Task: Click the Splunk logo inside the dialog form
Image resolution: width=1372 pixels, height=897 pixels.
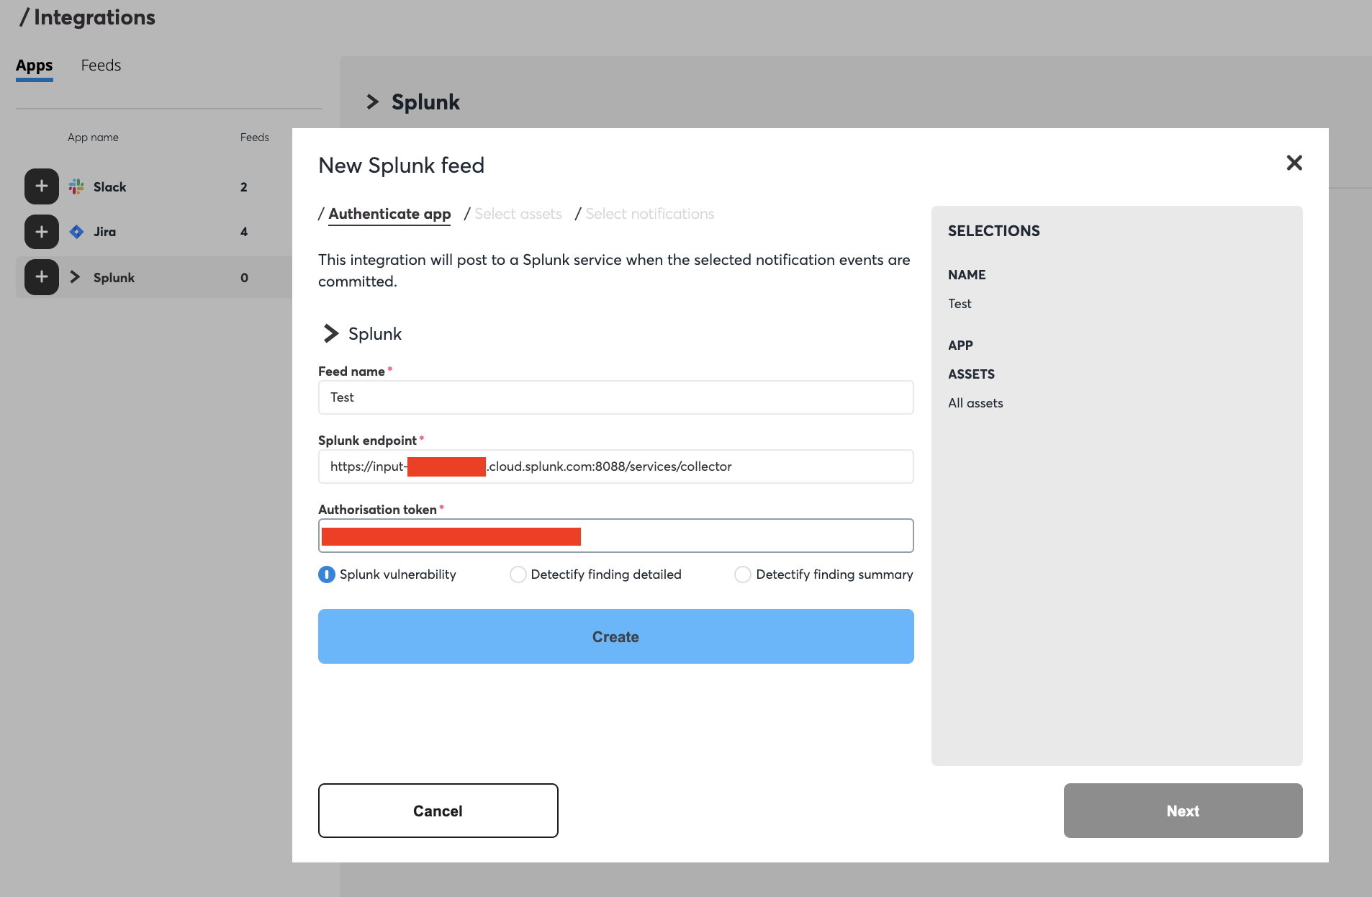Action: pos(330,333)
